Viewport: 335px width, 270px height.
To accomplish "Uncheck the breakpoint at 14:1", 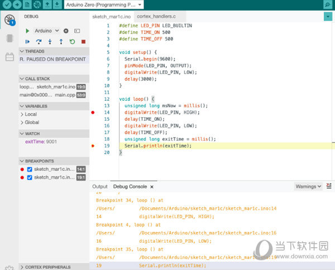I will pyautogui.click(x=30, y=169).
